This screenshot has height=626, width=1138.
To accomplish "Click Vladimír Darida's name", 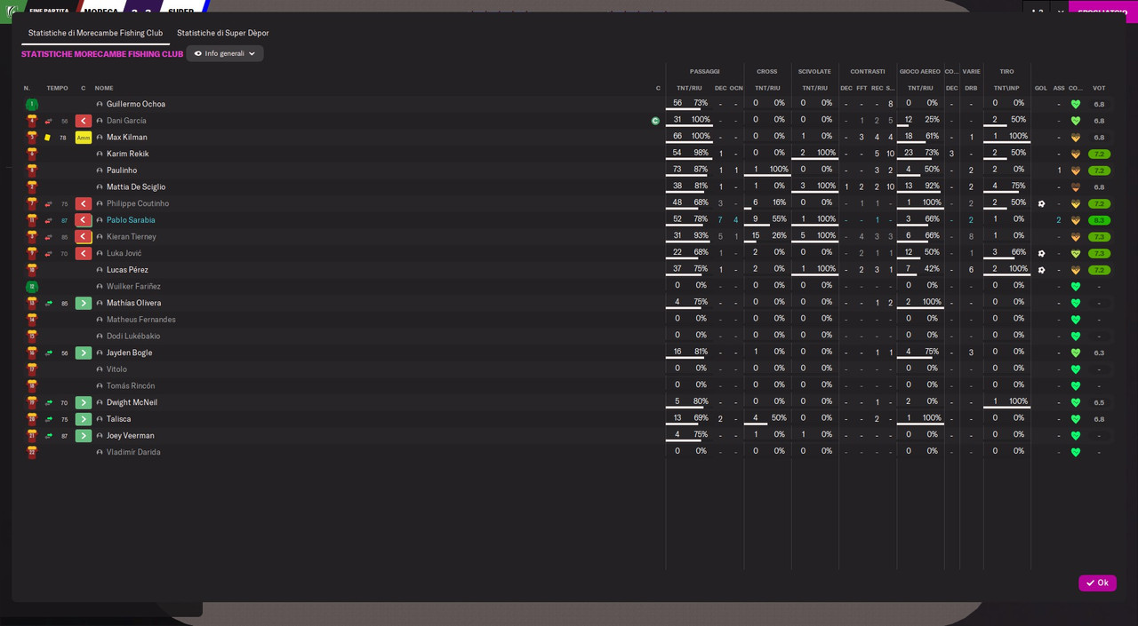I will (x=133, y=452).
